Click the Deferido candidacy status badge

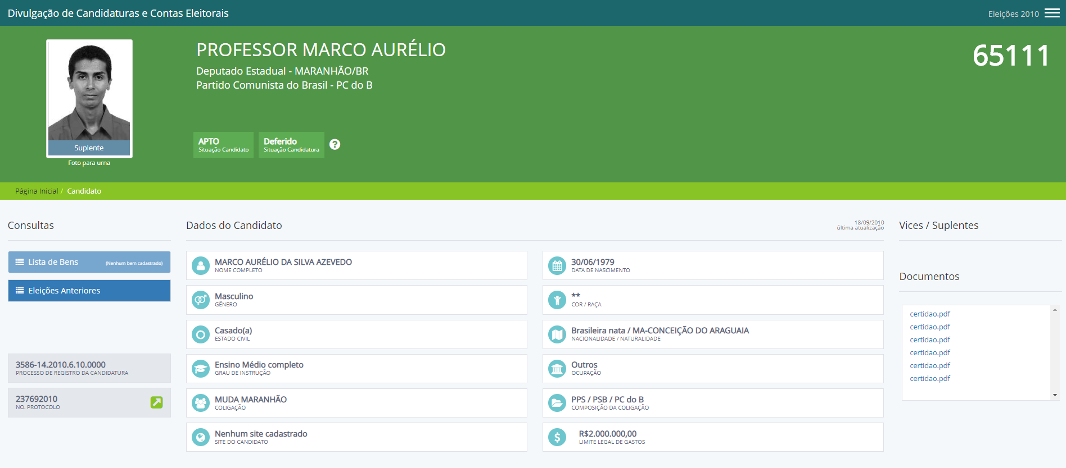(x=291, y=145)
